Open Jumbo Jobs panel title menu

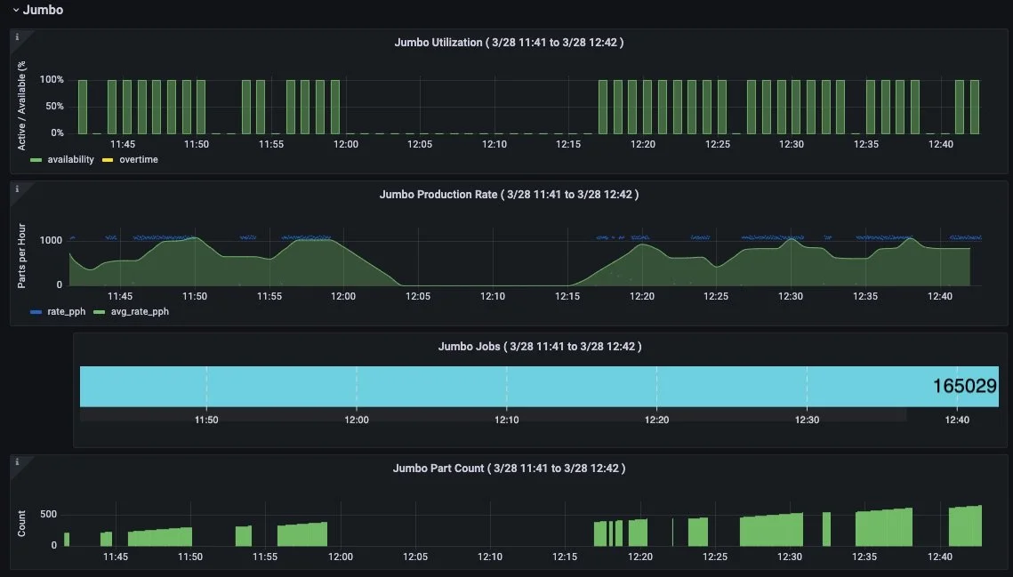click(540, 347)
